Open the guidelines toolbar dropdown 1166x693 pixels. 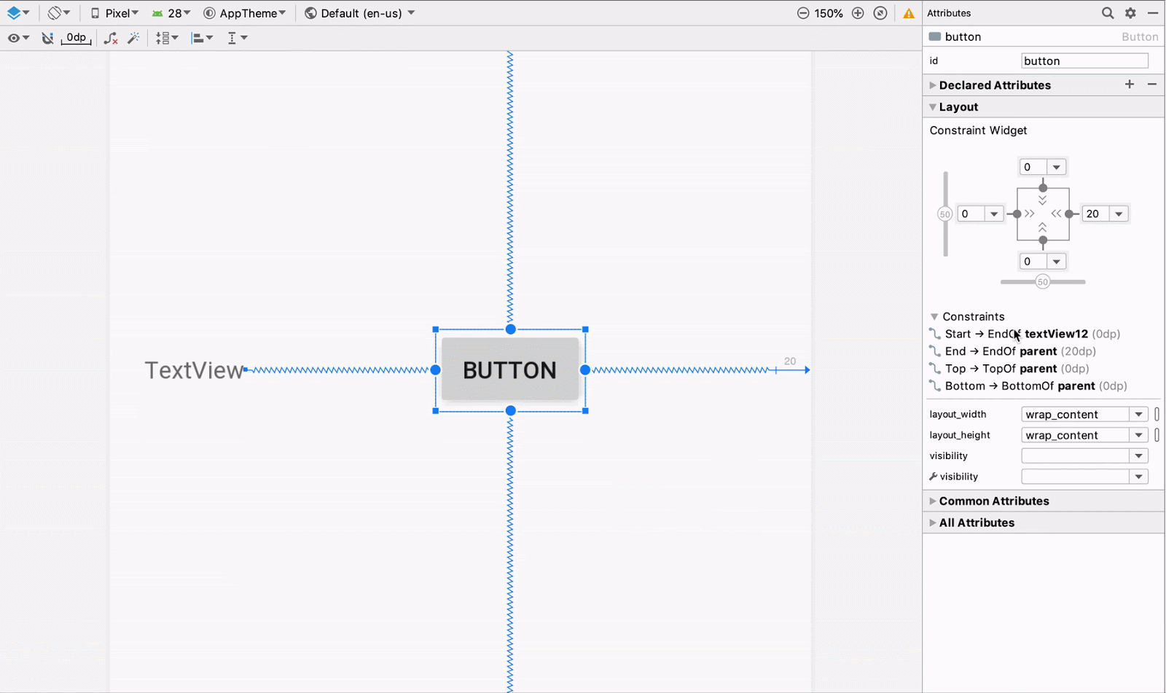point(237,38)
